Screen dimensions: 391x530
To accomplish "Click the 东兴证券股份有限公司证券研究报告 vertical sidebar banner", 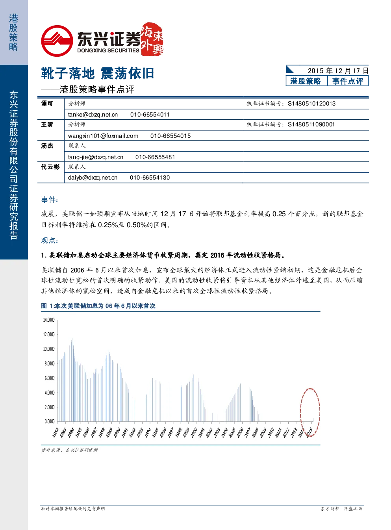I will 14,165.
